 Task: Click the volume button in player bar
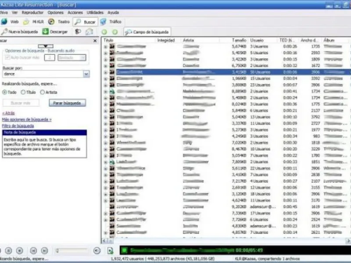tap(97, 251)
